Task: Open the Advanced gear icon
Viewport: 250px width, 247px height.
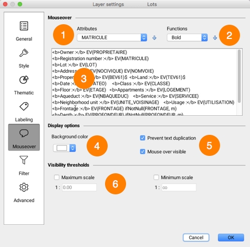Action: pos(24,187)
